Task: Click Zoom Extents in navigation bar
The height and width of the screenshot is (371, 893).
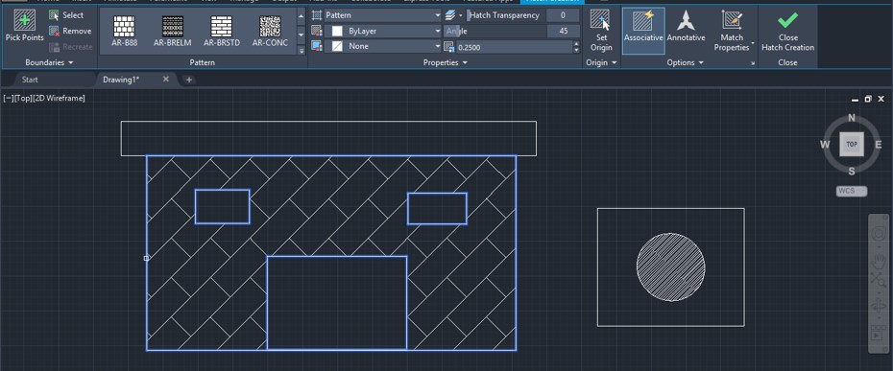Action: tap(879, 279)
